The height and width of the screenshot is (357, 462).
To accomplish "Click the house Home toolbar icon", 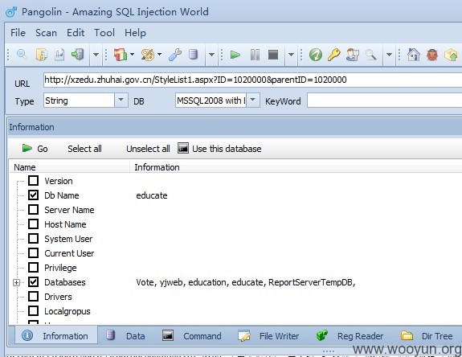I will (x=413, y=55).
